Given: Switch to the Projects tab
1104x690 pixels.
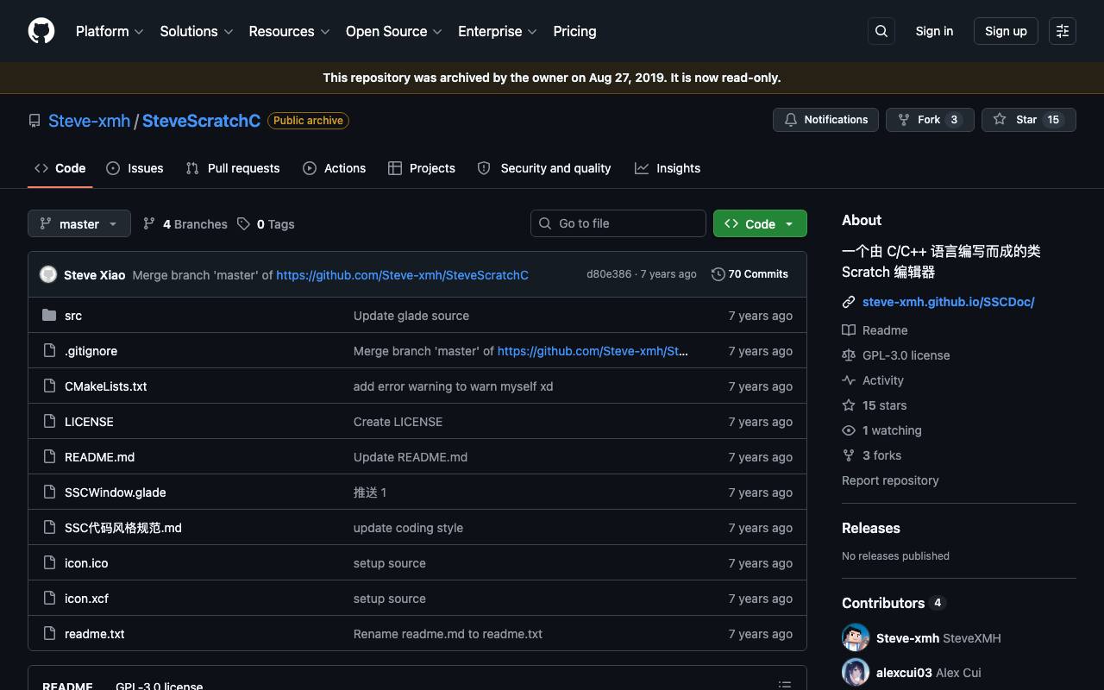Looking at the screenshot, I should [x=422, y=168].
